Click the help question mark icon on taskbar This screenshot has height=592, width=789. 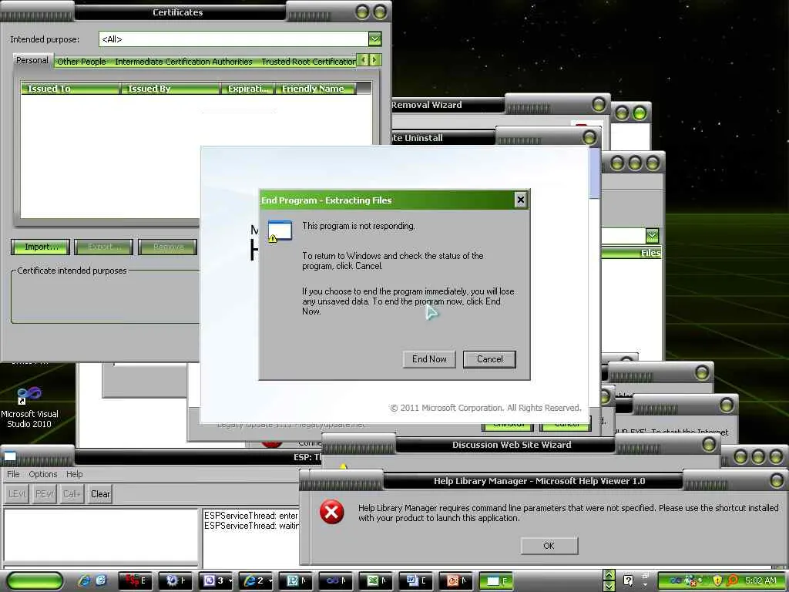click(629, 580)
